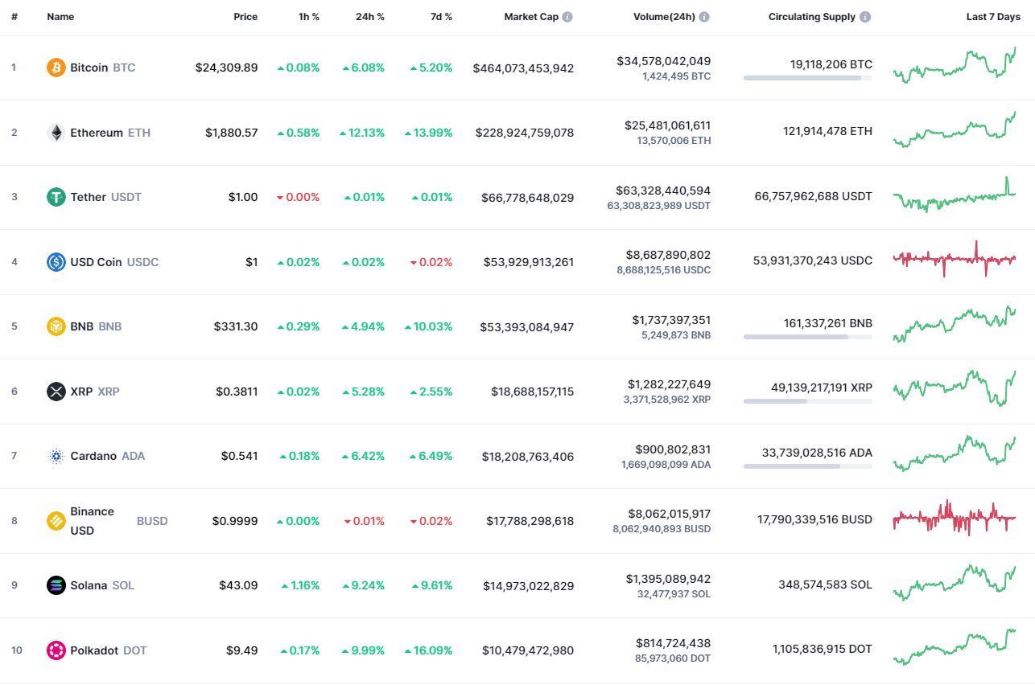
Task: Sort by Name column header
Action: pos(60,17)
